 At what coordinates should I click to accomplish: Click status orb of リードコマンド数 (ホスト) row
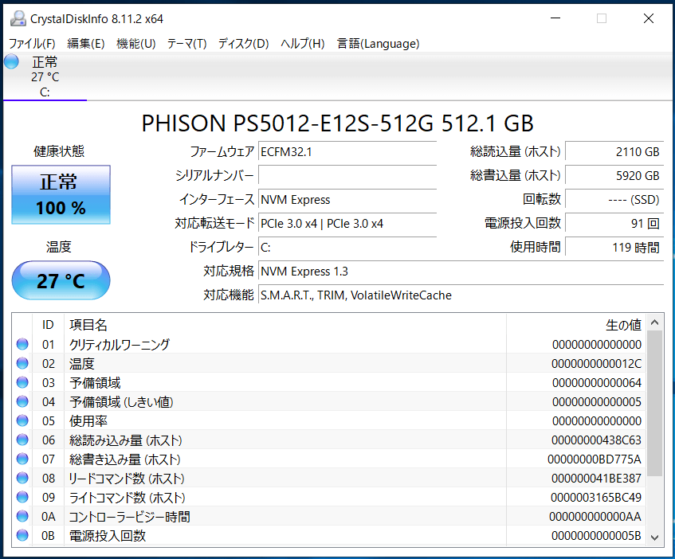[22, 478]
